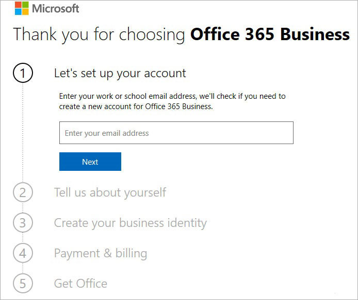The image size is (358, 300).
Task: Click the bold Office 365 Business title
Action: (x=270, y=34)
